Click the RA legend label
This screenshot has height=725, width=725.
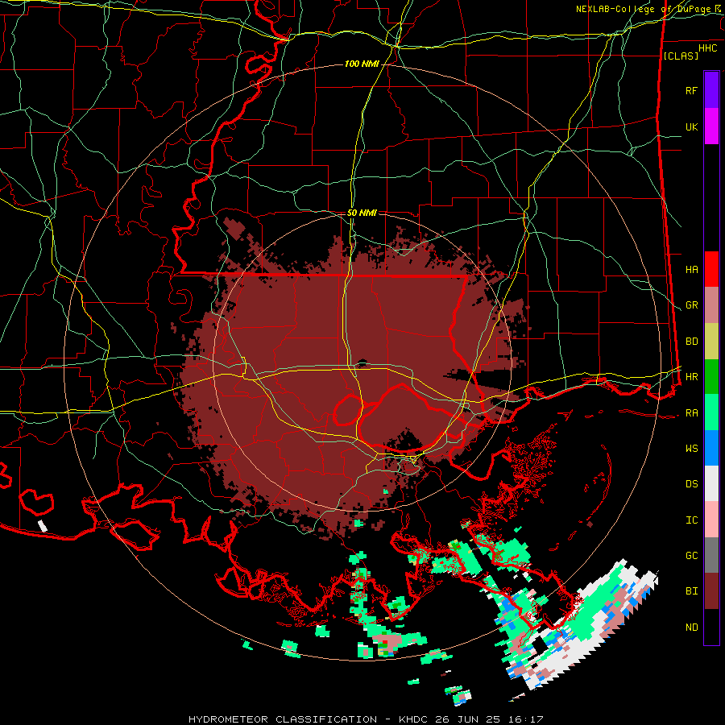(x=691, y=413)
